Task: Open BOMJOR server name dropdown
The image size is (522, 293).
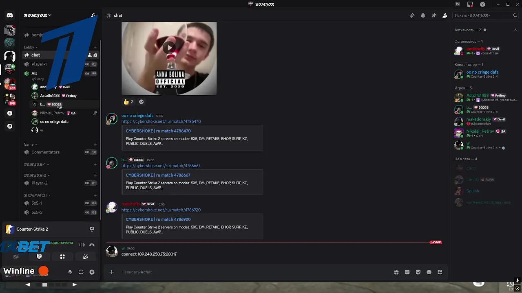Action: [38, 15]
